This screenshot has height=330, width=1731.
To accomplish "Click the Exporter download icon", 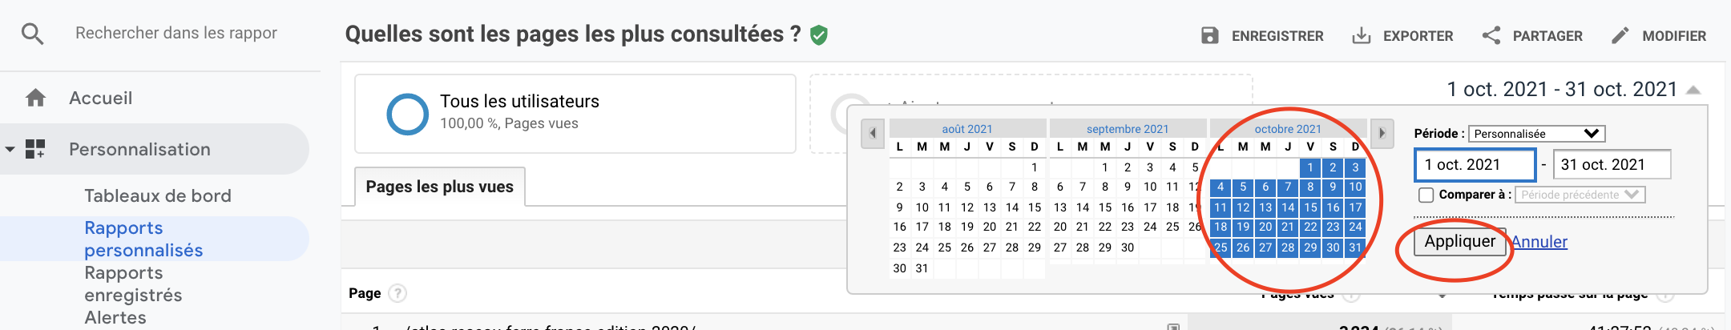I will point(1362,36).
